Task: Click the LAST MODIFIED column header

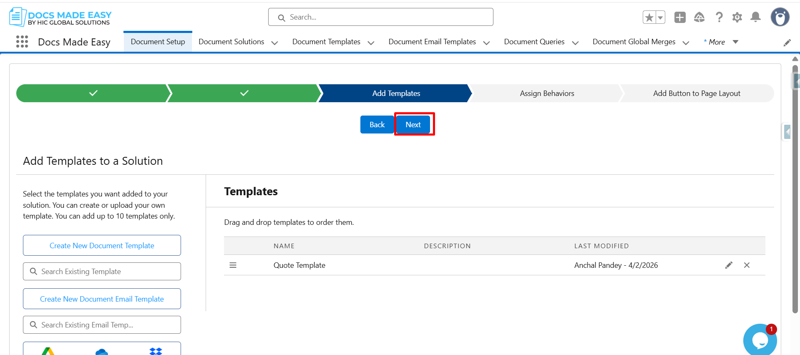Action: coord(601,246)
